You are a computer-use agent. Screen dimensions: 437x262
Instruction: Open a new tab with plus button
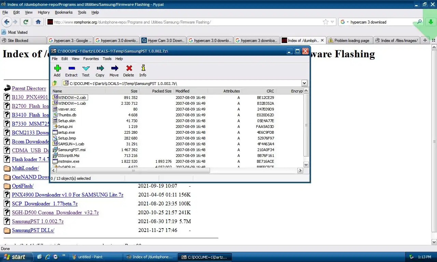tap(425, 40)
